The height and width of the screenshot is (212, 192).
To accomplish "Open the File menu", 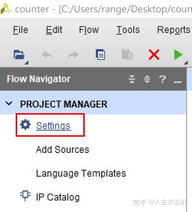I will click(x=21, y=30).
